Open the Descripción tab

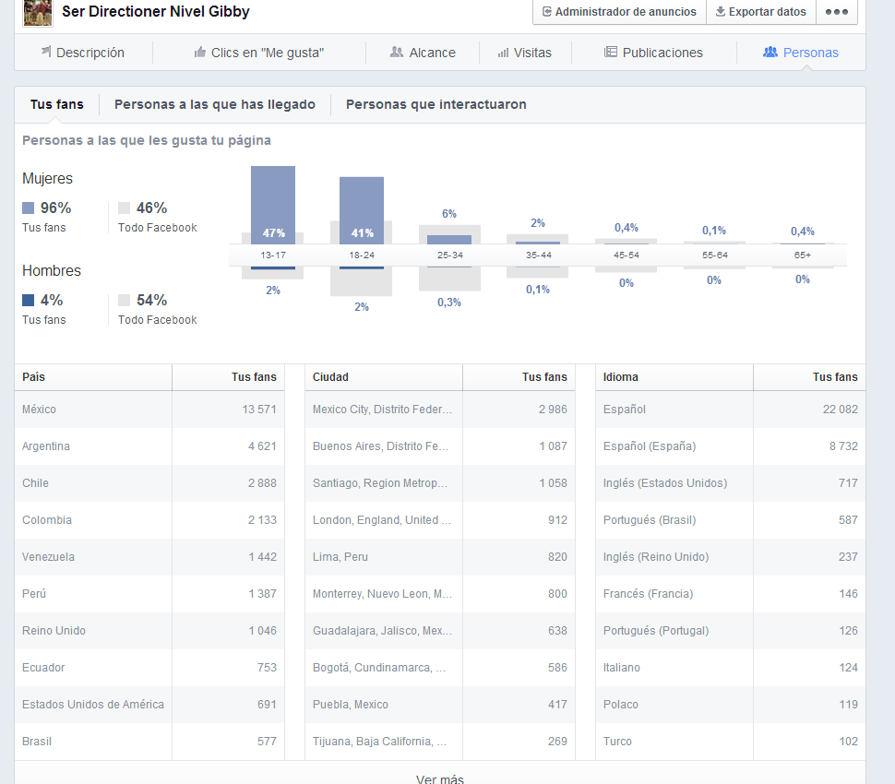pos(83,53)
